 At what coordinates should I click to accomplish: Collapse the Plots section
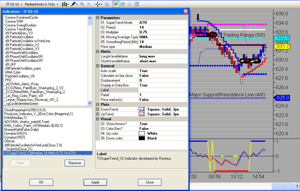coord(98,105)
